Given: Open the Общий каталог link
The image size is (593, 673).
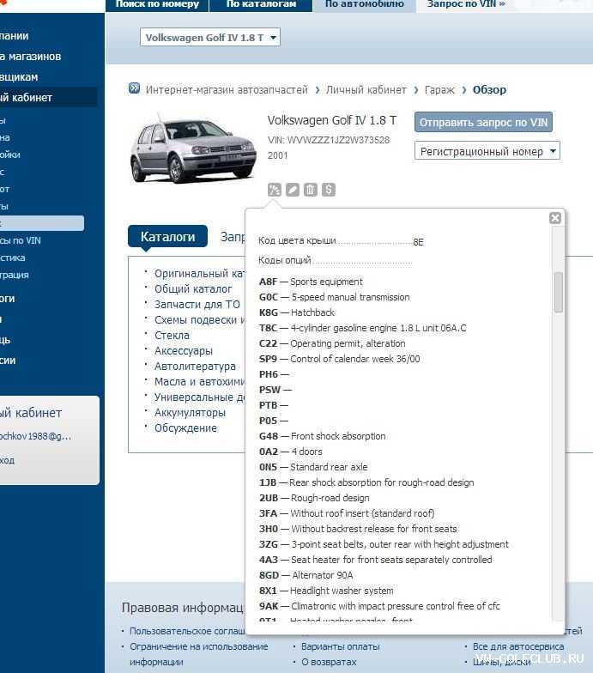Looking at the screenshot, I should tap(193, 288).
